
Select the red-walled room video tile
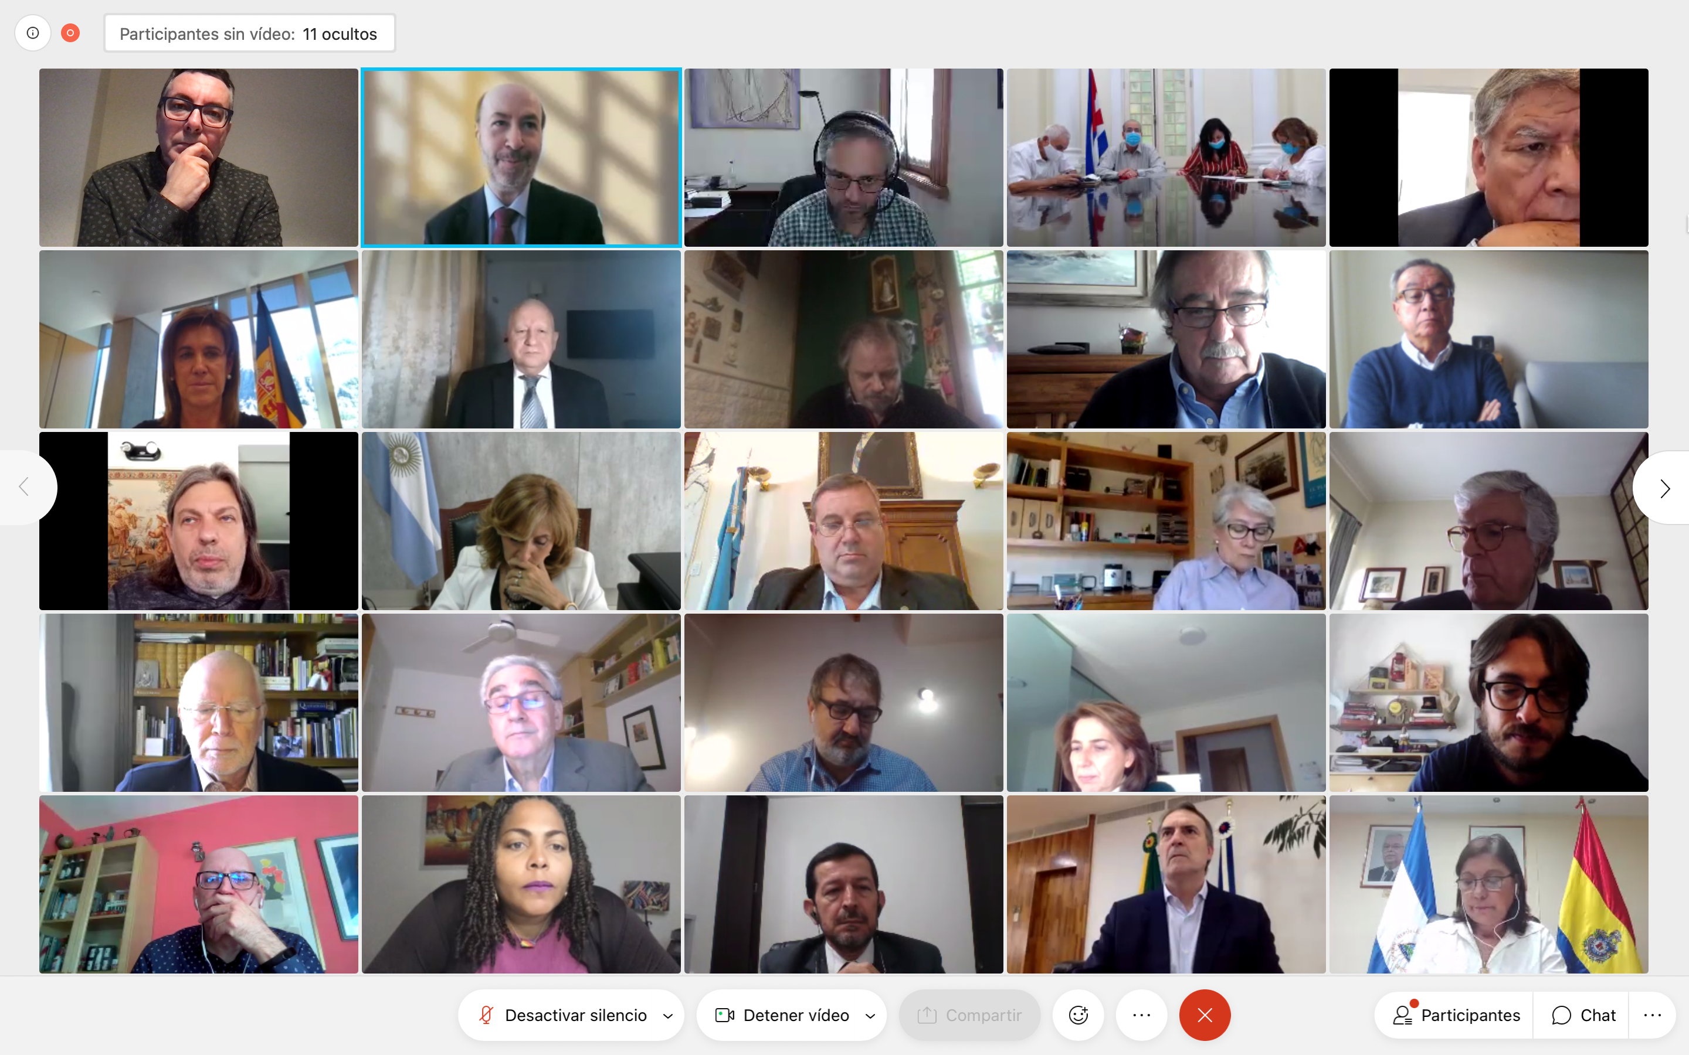pos(199,884)
